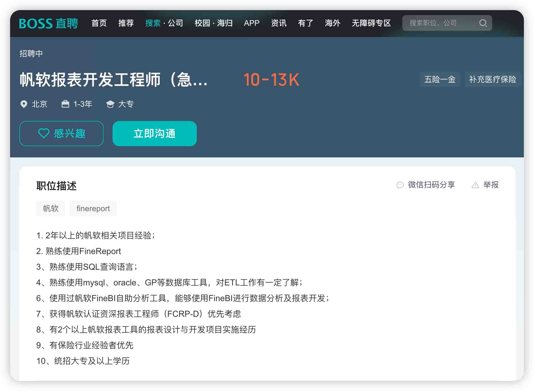Screen dimensions: 534x391
Task: Open the 公司 nav item
Action: [175, 23]
